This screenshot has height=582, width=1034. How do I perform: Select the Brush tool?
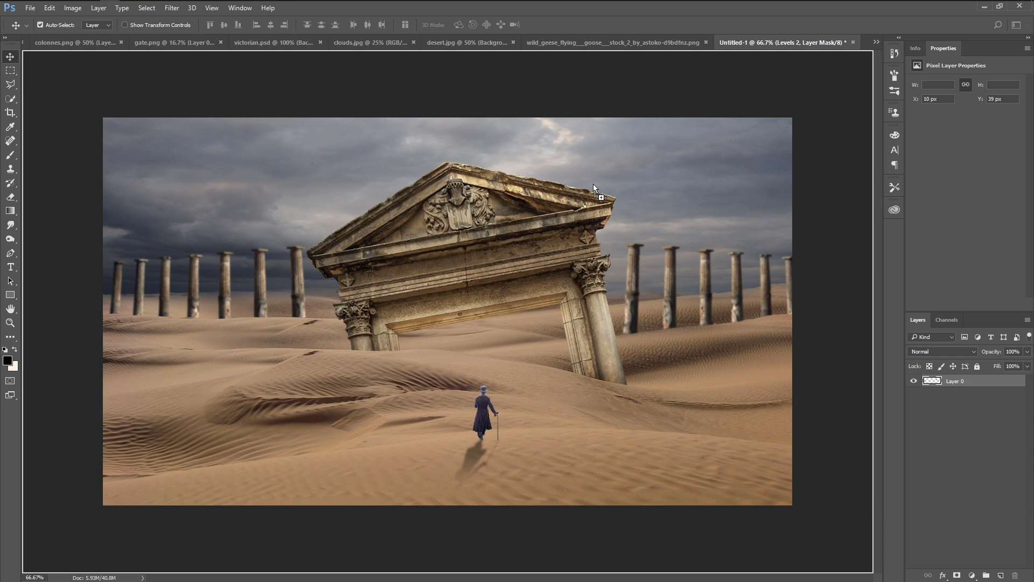10,155
